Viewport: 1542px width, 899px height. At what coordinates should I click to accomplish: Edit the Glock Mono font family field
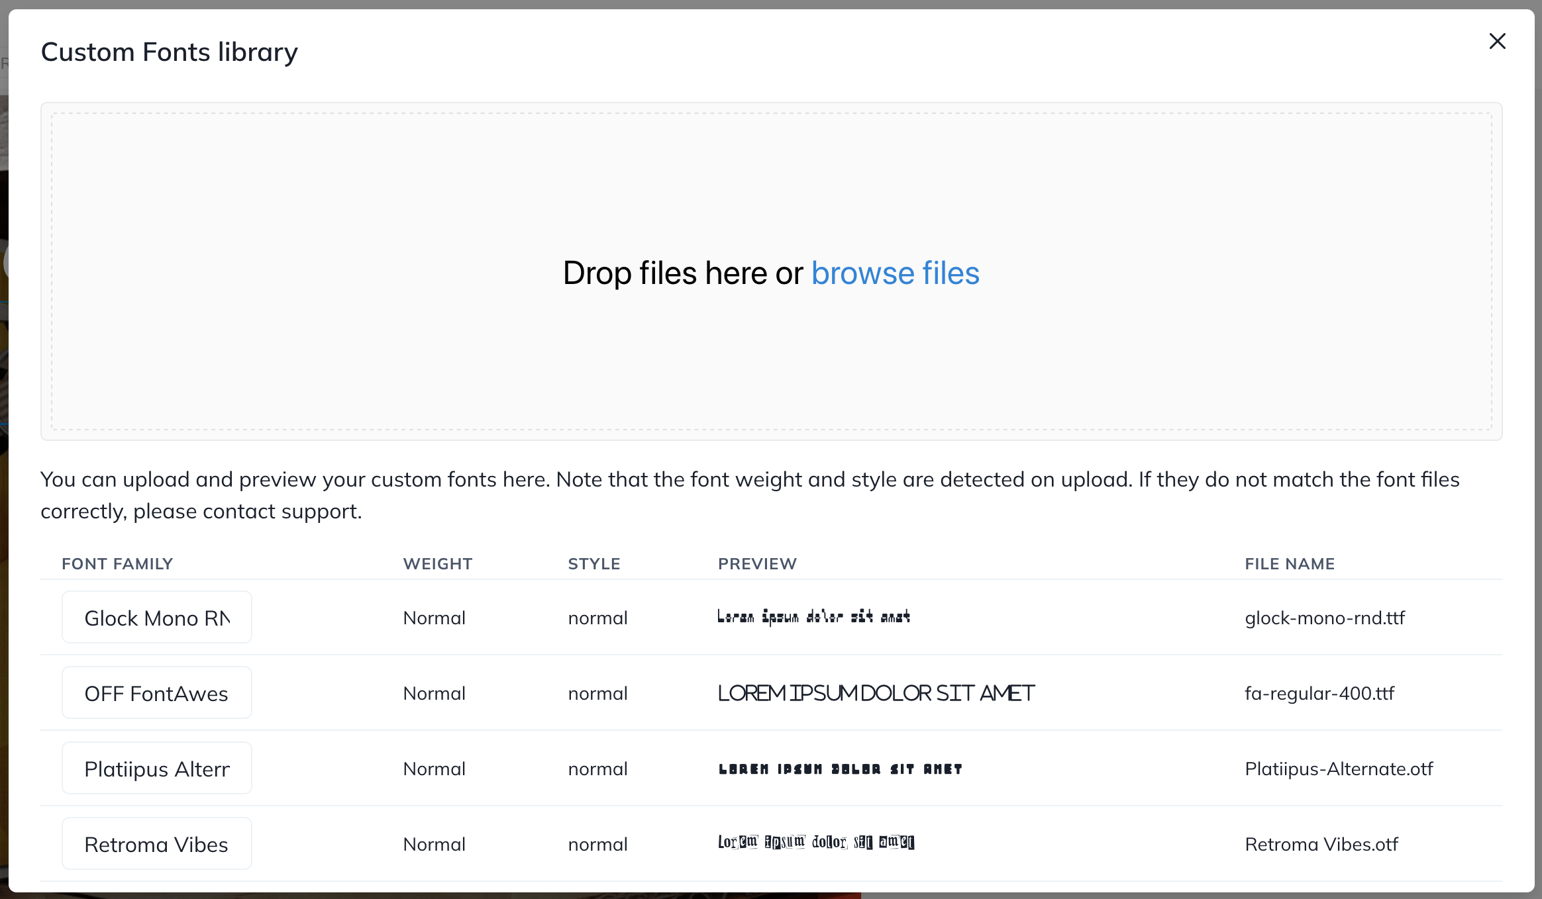point(157,618)
